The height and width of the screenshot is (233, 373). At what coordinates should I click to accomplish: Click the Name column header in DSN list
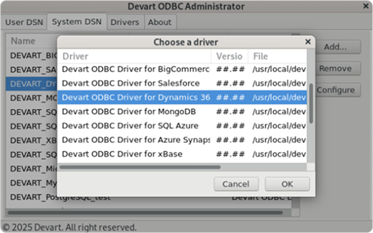[31, 41]
